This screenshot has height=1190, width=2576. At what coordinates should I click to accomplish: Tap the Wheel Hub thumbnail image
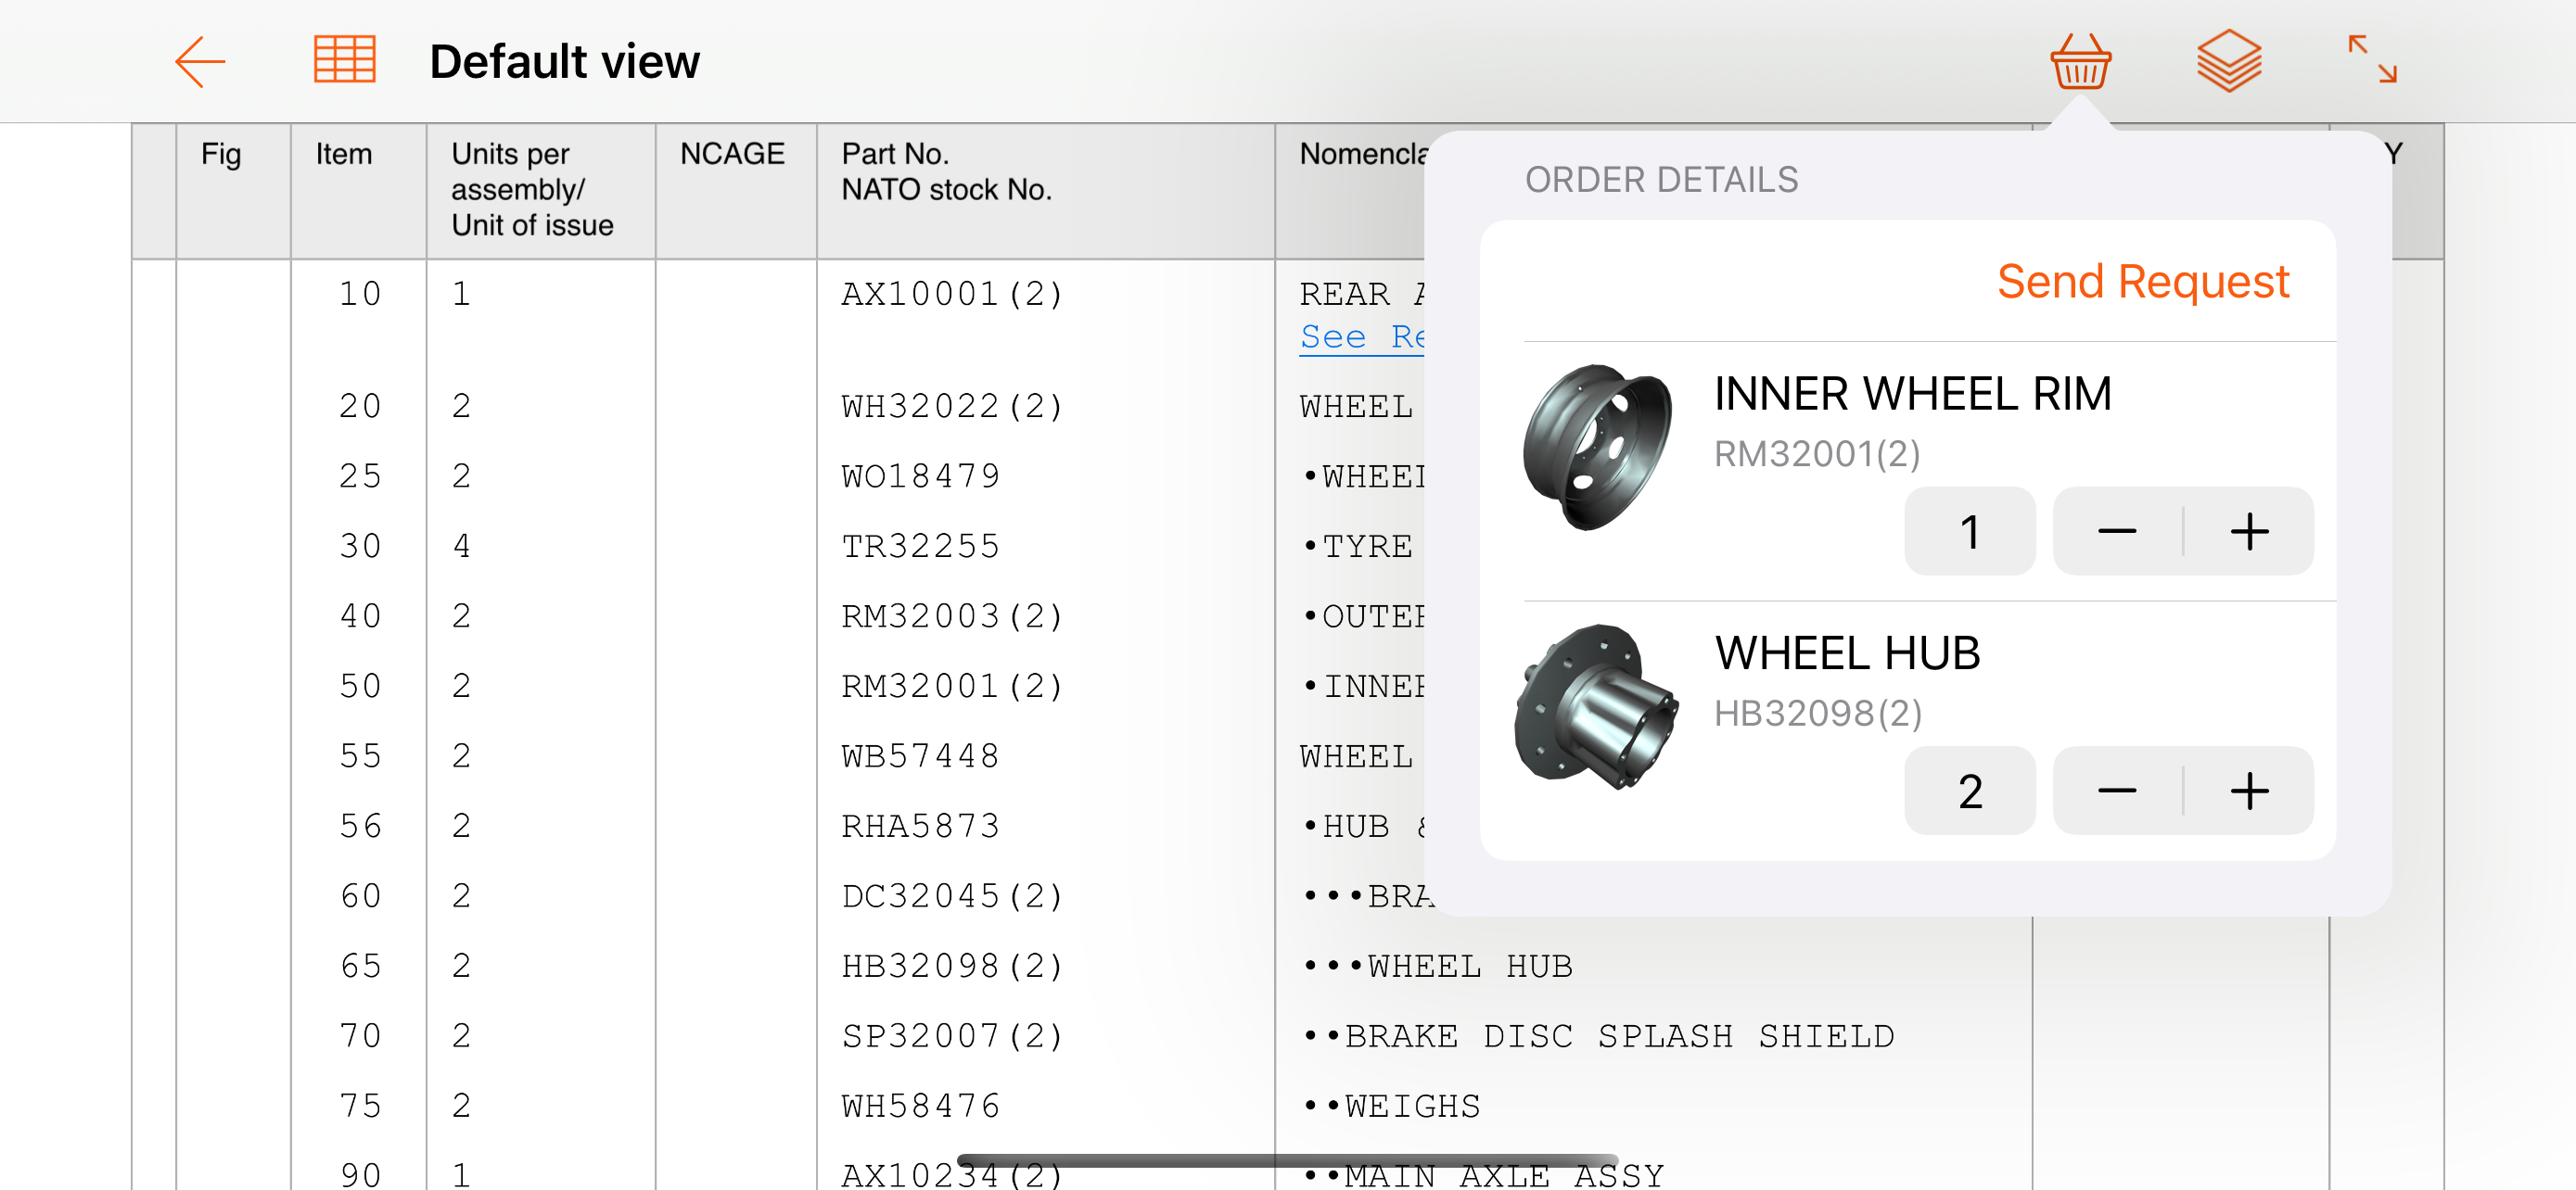coord(1597,706)
